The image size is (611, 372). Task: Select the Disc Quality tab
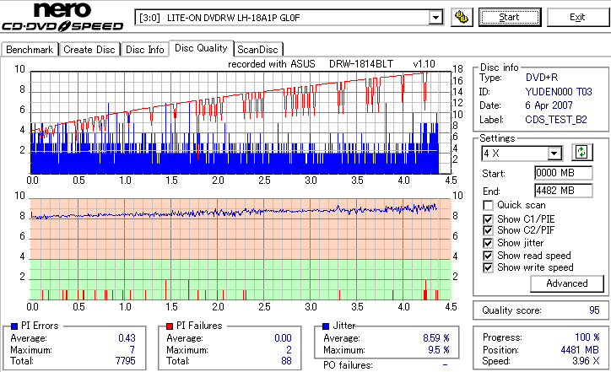201,48
